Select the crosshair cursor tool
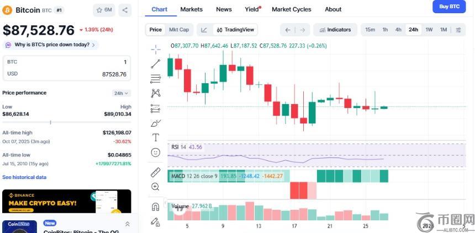 [156, 49]
